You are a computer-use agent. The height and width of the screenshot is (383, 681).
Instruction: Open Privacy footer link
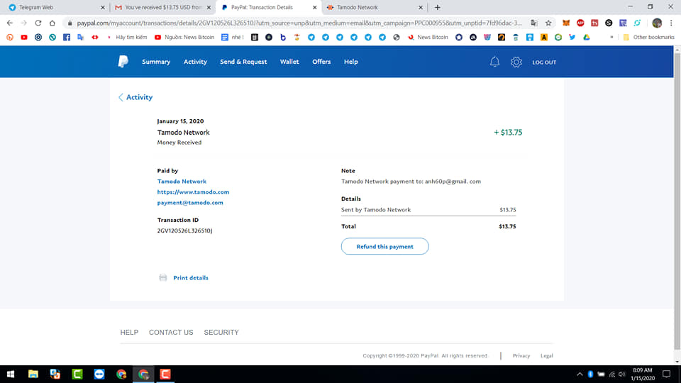coord(521,355)
